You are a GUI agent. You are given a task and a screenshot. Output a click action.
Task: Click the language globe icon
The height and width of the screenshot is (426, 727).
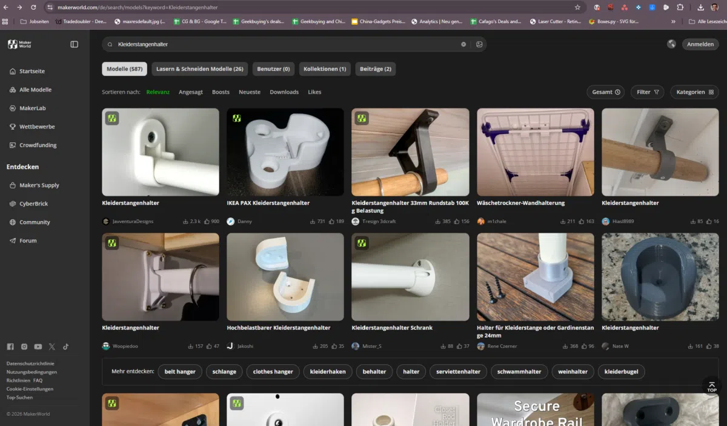(671, 44)
